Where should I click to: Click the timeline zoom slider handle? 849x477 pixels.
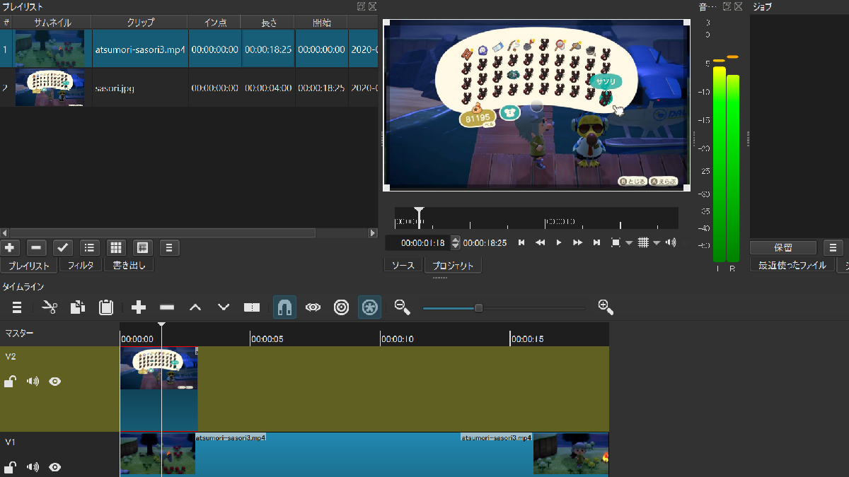[479, 307]
